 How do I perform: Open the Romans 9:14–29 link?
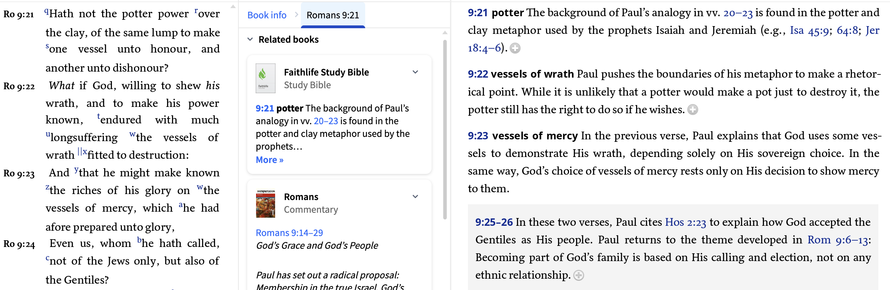pos(290,233)
